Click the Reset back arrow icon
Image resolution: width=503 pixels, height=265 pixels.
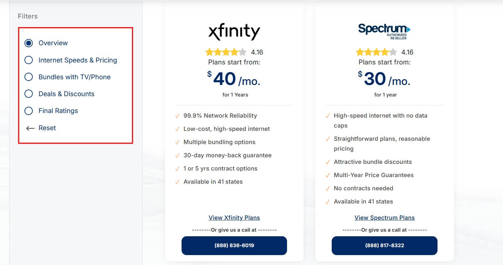pos(30,128)
